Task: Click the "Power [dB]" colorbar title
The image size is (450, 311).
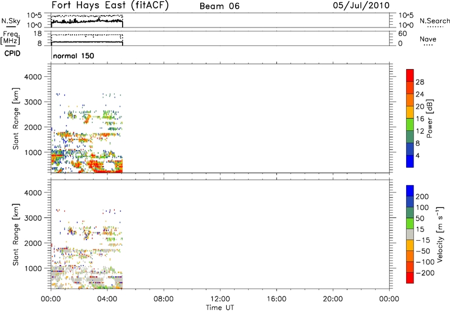Action: coord(429,118)
